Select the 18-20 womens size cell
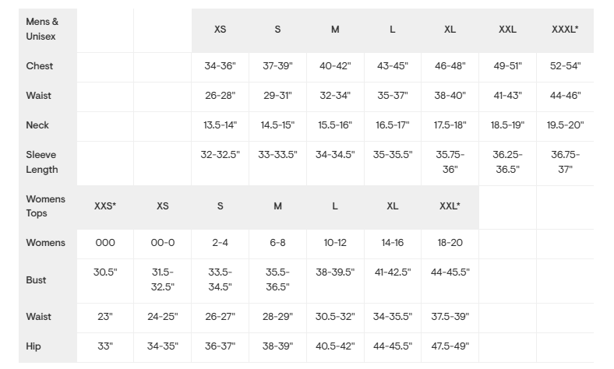614x369 pixels. pyautogui.click(x=450, y=243)
